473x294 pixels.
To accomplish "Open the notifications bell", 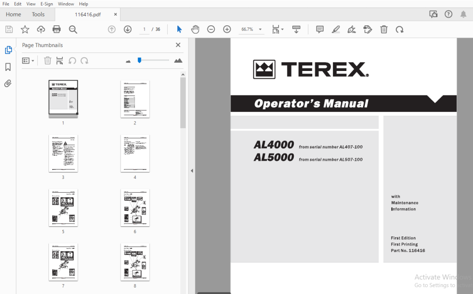I will tap(463, 14).
